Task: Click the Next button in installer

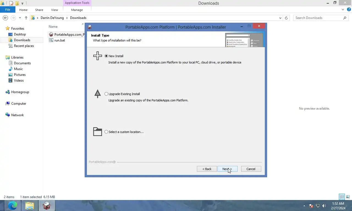Action: (227, 169)
